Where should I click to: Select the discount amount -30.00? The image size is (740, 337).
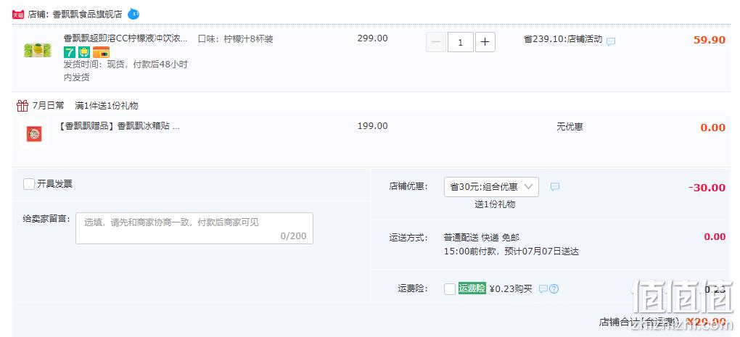[707, 188]
